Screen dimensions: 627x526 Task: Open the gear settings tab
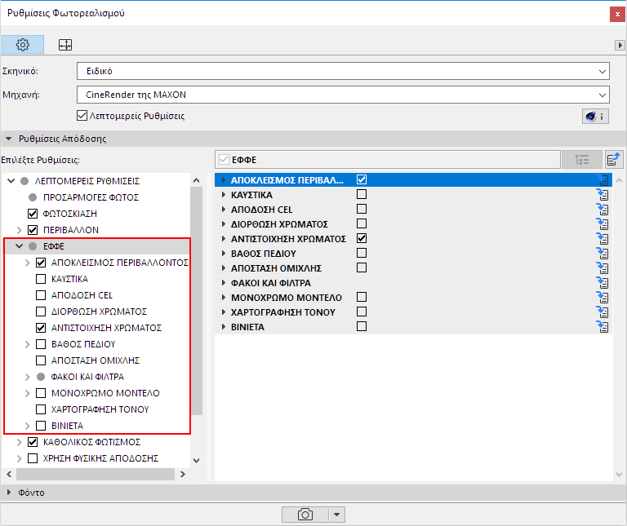click(x=23, y=45)
